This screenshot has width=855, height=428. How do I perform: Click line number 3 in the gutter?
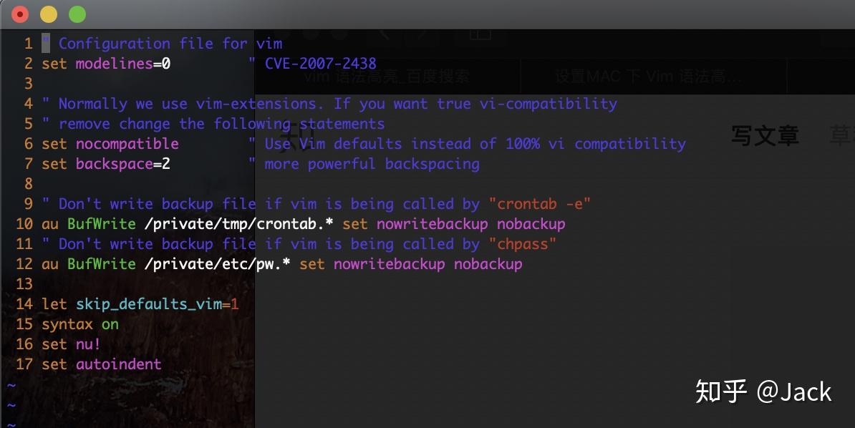[x=29, y=84]
